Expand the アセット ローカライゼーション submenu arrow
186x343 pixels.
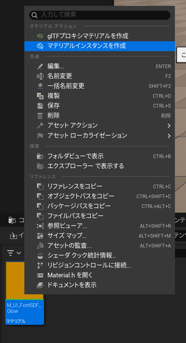[169, 136]
